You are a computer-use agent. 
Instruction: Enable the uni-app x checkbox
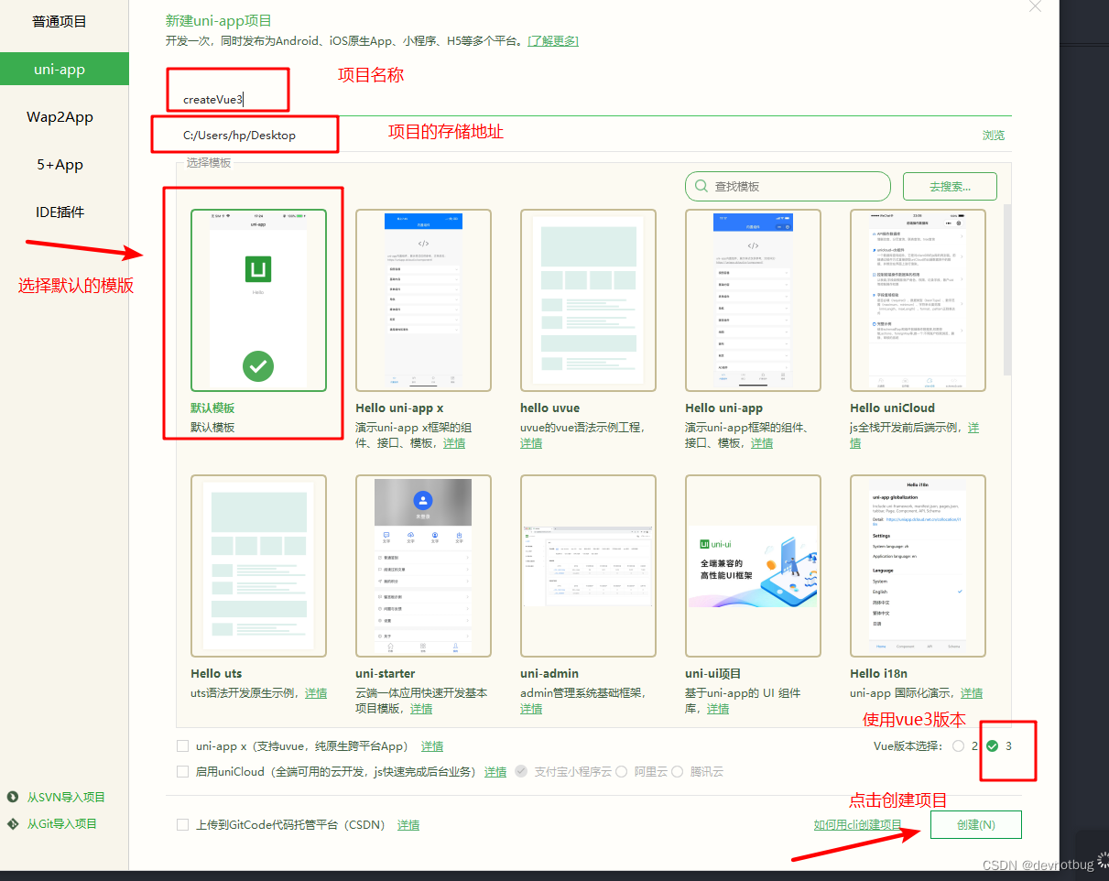(x=182, y=746)
